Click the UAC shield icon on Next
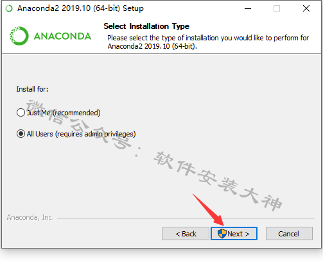This screenshot has height=262, width=323. point(222,234)
